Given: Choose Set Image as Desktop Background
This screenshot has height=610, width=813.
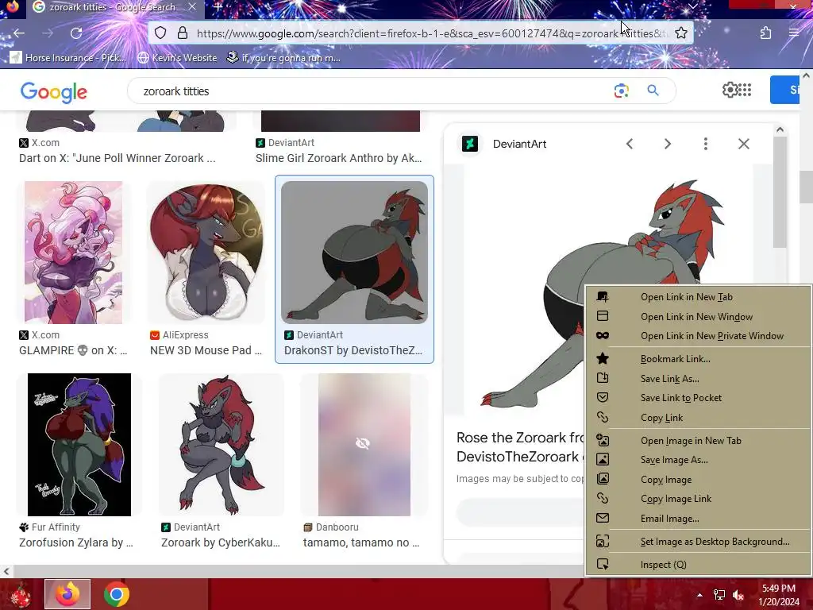Looking at the screenshot, I should pos(715,542).
